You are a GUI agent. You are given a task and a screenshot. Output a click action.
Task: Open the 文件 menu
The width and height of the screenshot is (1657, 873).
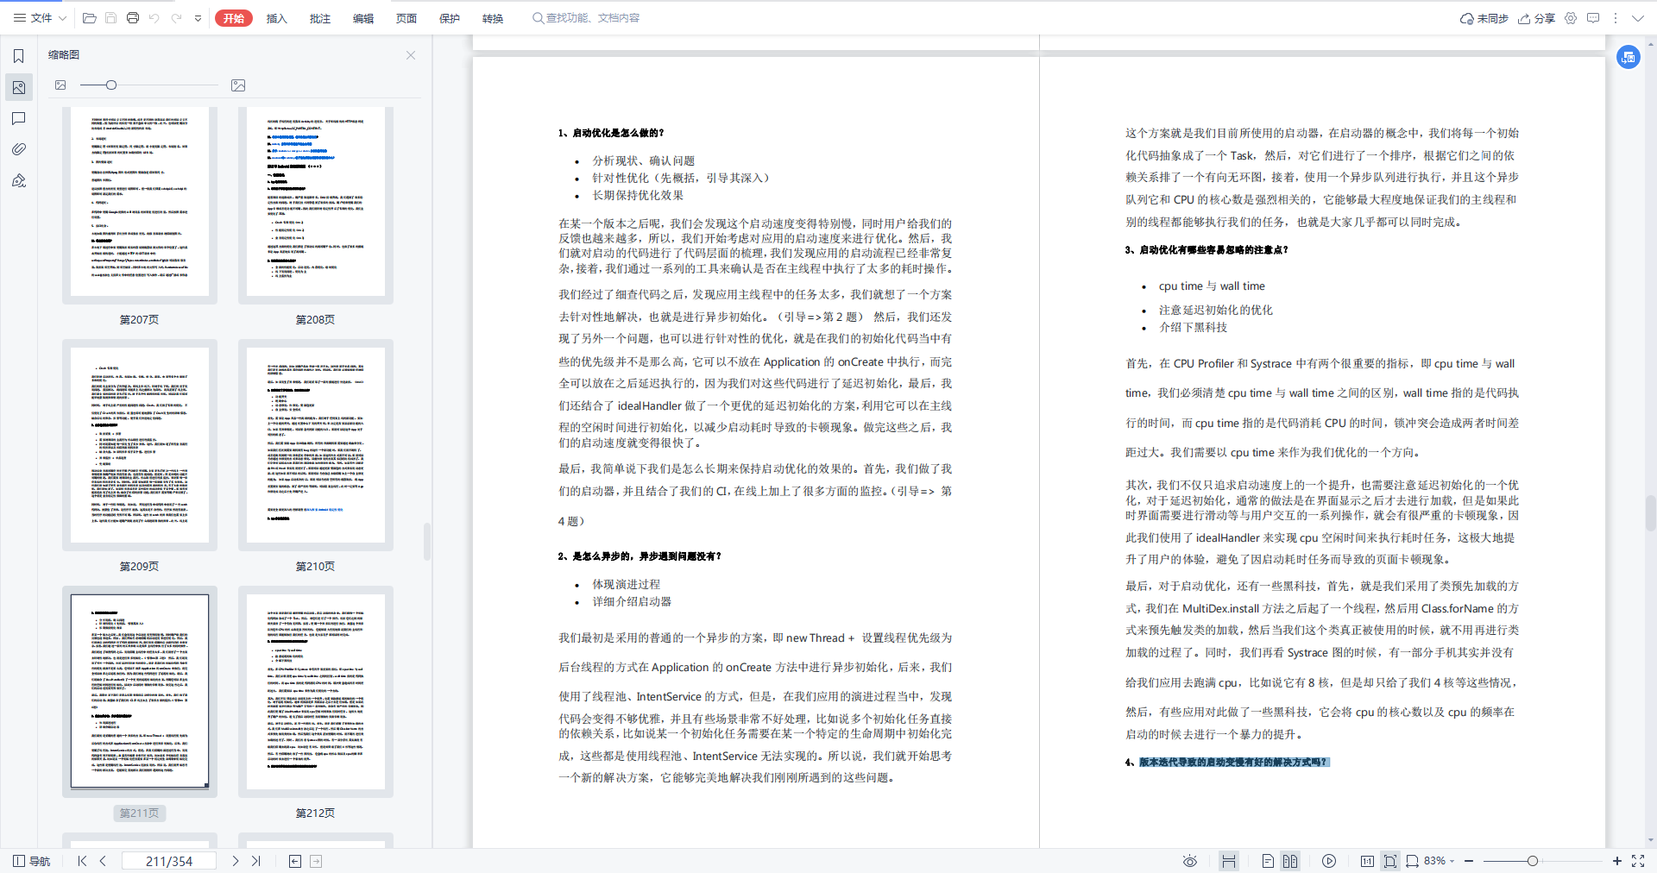click(x=40, y=18)
